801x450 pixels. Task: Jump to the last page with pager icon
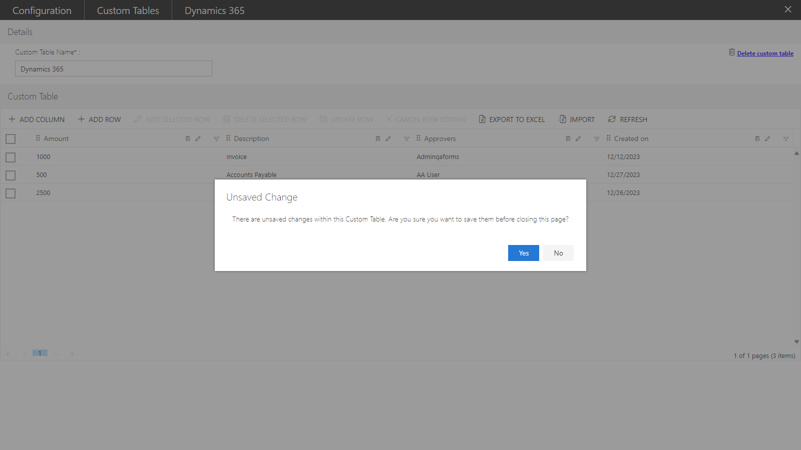(72, 353)
